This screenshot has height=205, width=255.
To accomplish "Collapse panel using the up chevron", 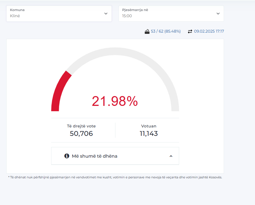I will click(x=171, y=156).
